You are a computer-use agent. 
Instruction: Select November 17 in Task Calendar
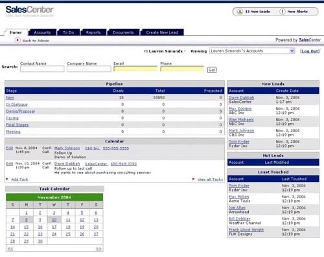coord(54,227)
